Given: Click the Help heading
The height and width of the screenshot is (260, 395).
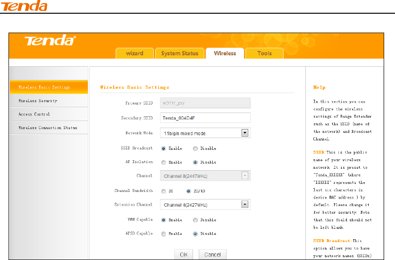Looking at the screenshot, I should point(319,87).
